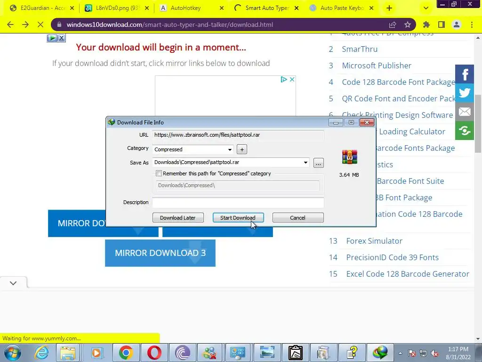This screenshot has width=482, height=362.
Task: Click the IDM dialog title bar icon
Action: tap(111, 122)
